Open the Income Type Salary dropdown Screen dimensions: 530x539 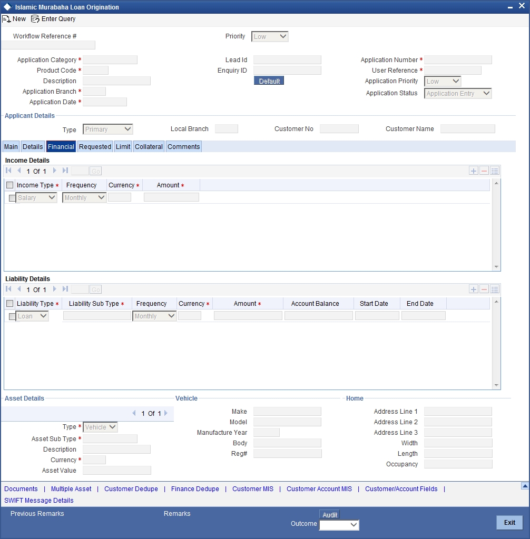(x=36, y=198)
